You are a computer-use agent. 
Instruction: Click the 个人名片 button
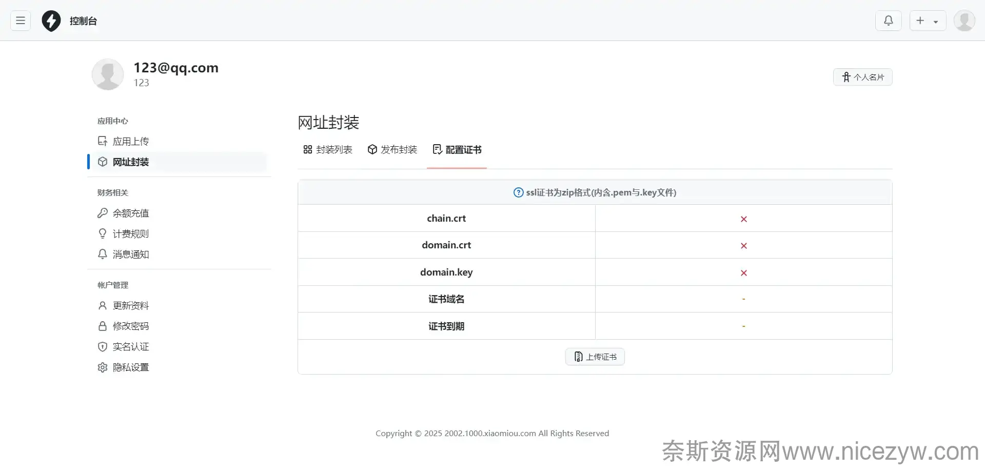pyautogui.click(x=862, y=77)
